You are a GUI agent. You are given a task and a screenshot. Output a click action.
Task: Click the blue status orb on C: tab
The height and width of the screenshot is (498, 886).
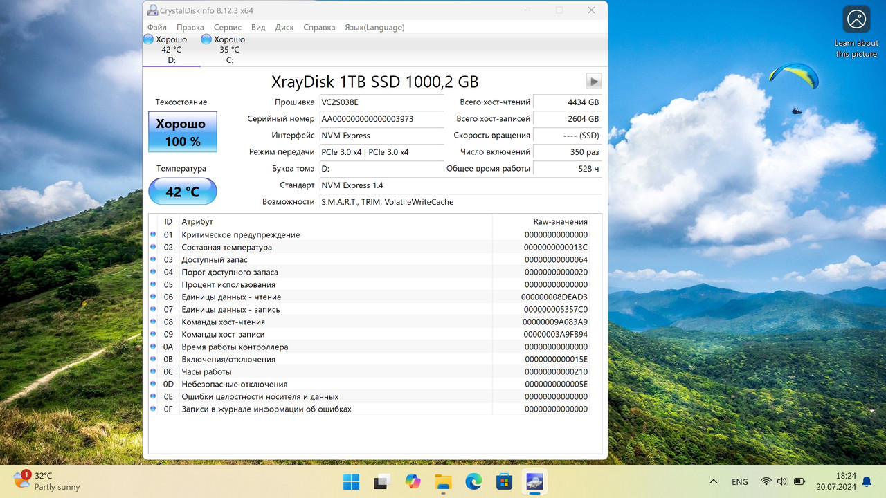[x=206, y=39]
